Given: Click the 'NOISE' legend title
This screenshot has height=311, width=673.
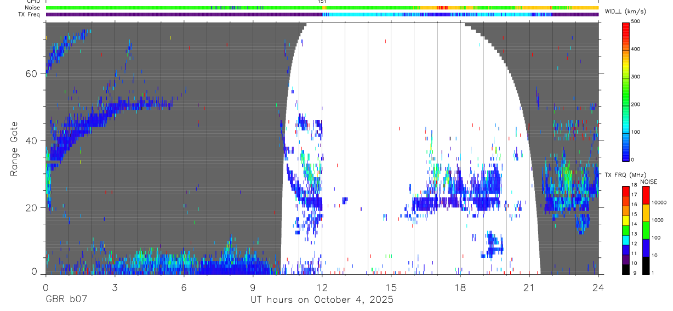Looking at the screenshot, I should [648, 182].
